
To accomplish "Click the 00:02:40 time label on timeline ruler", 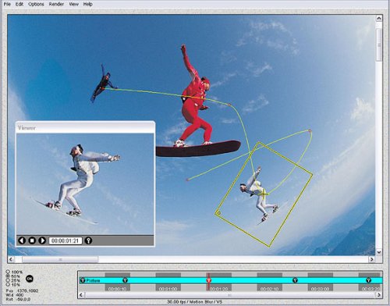I will click(x=270, y=289).
